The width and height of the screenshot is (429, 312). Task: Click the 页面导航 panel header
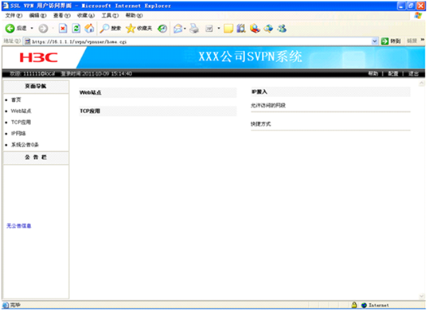point(36,87)
